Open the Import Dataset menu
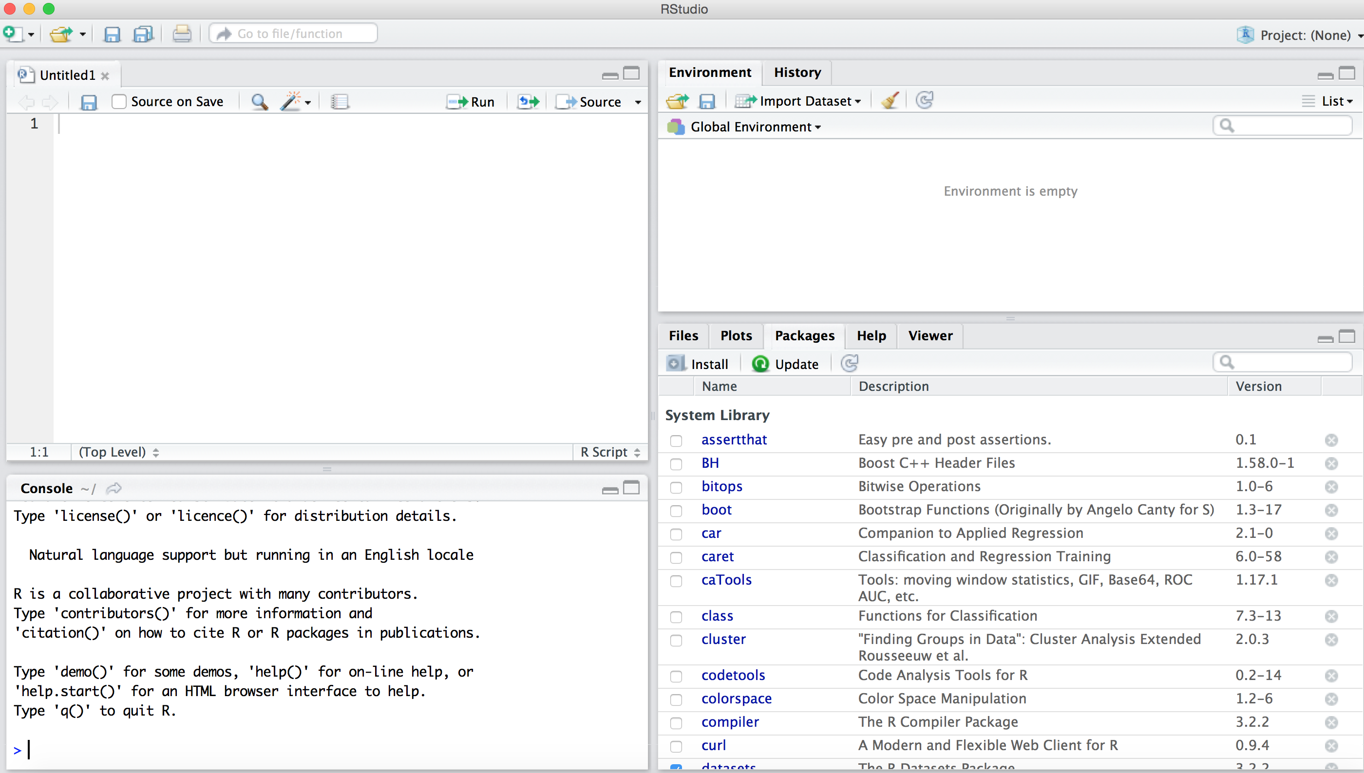Screen dimensions: 1364x773 [798, 101]
